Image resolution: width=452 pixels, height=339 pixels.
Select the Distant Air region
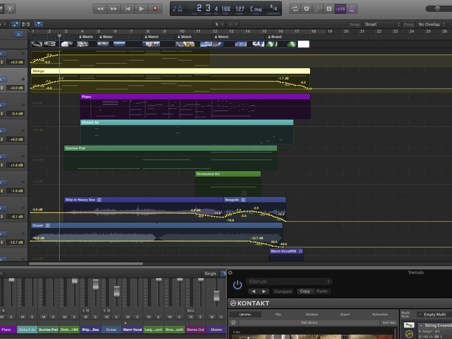click(187, 132)
